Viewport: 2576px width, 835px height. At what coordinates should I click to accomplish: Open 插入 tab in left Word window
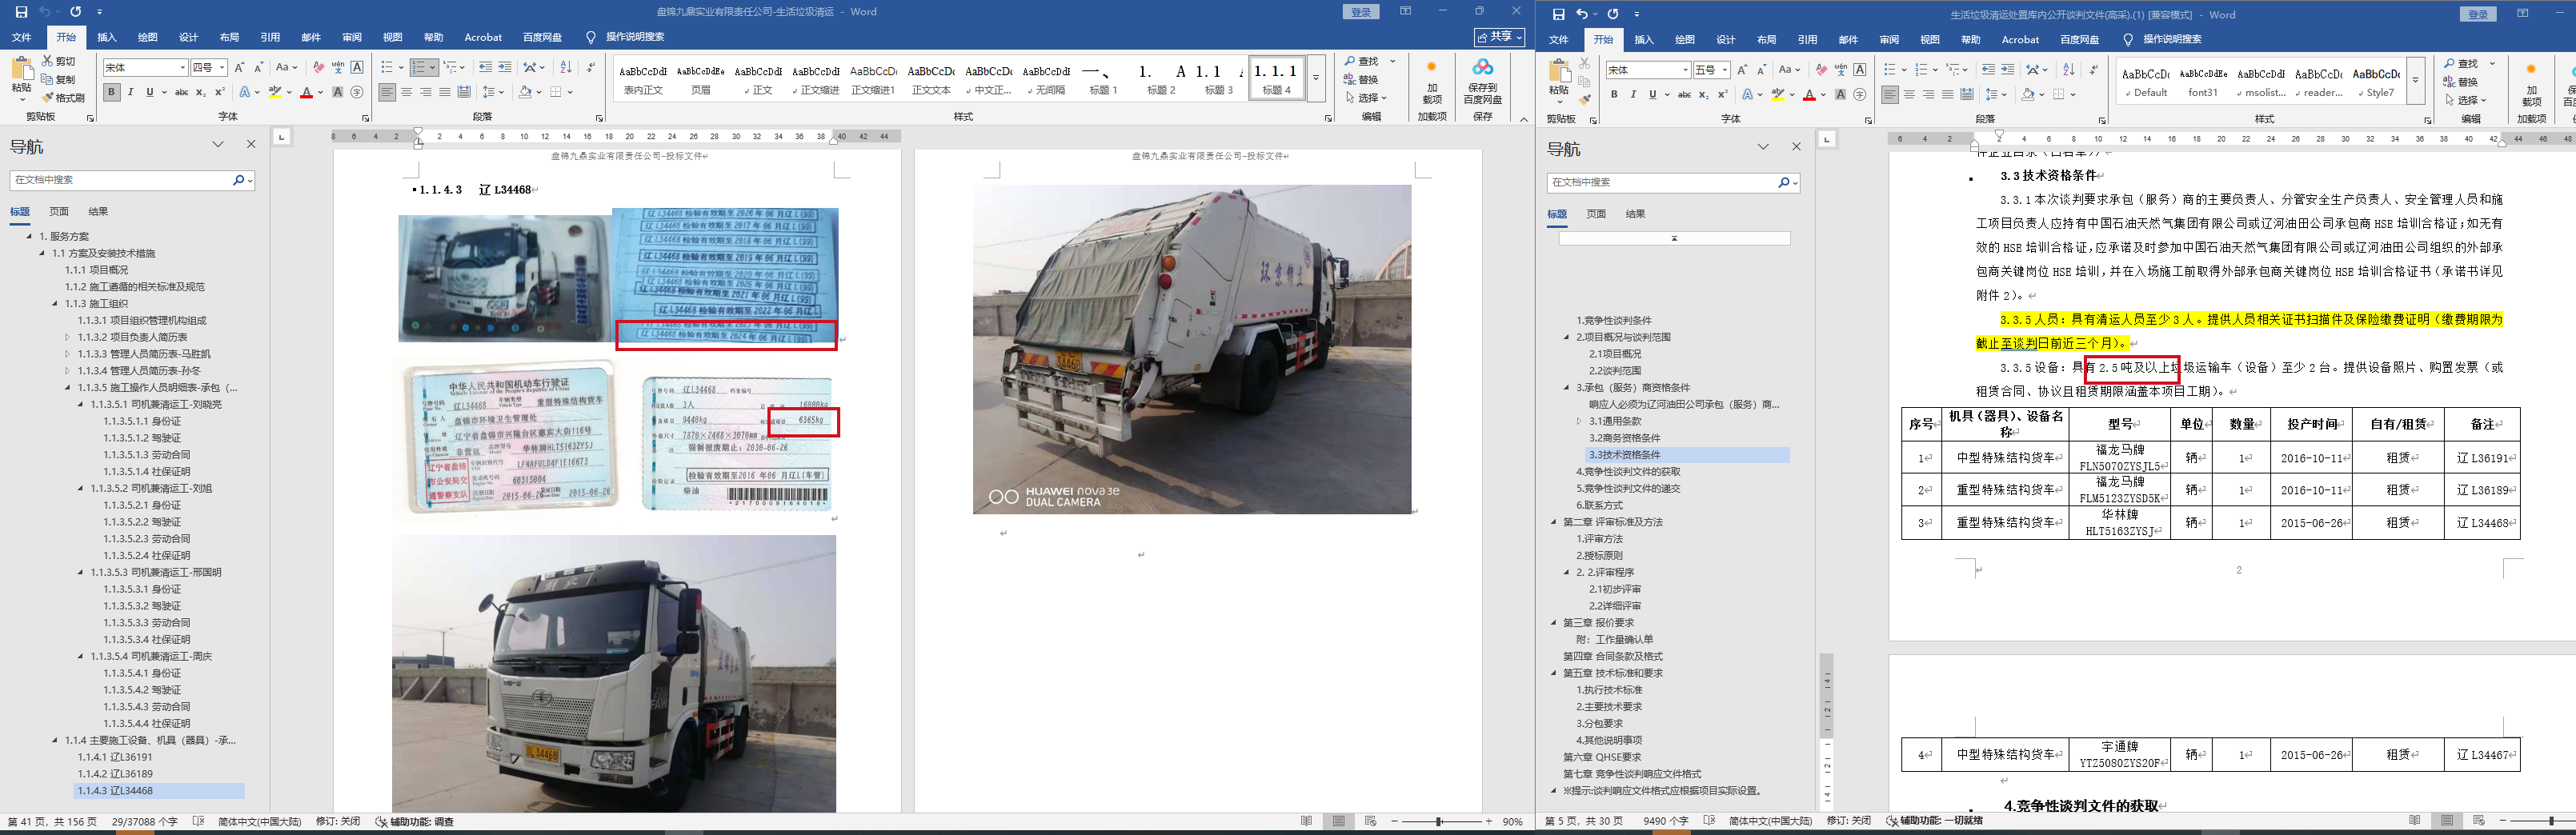pyautogui.click(x=106, y=37)
